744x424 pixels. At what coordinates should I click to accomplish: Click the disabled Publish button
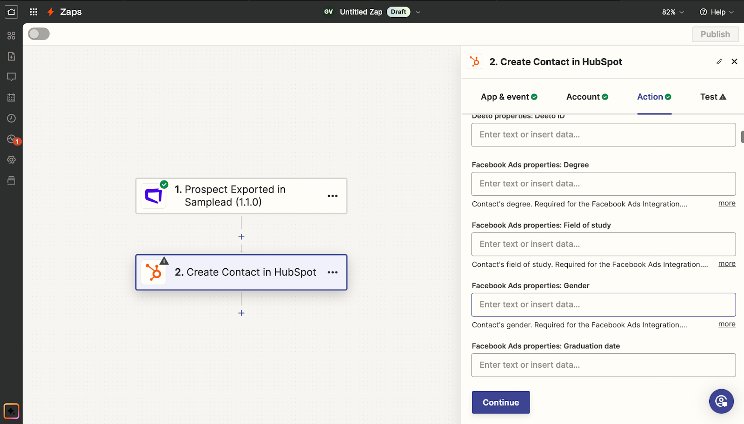click(x=715, y=34)
